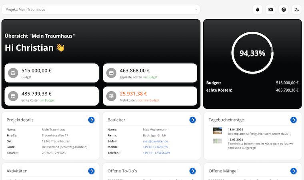Open Offene To-Do's arrow button
304x180 pixels.
click(192, 171)
